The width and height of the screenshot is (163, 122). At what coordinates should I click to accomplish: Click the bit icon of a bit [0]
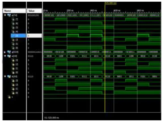tap(13, 72)
